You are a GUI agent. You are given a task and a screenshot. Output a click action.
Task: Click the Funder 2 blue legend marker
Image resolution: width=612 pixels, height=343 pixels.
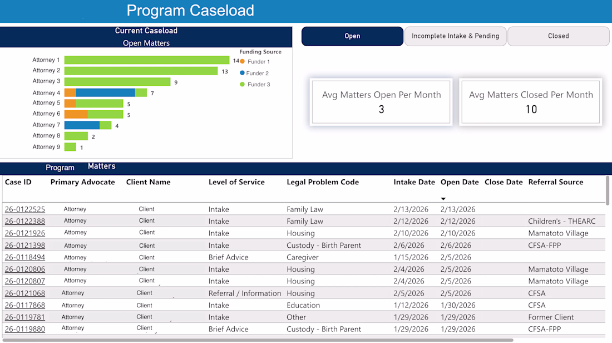tap(243, 73)
